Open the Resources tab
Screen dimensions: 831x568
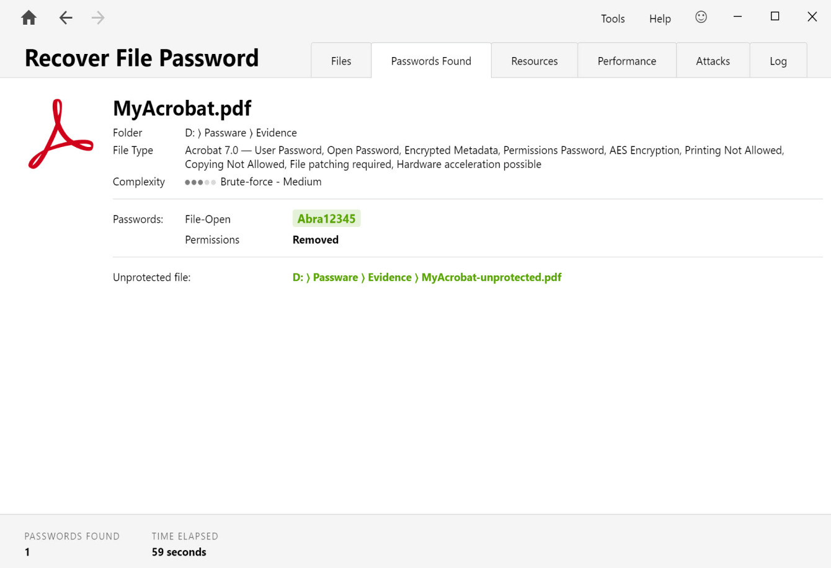click(535, 61)
